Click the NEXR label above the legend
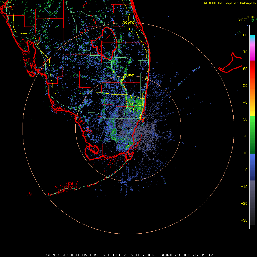 251,17
